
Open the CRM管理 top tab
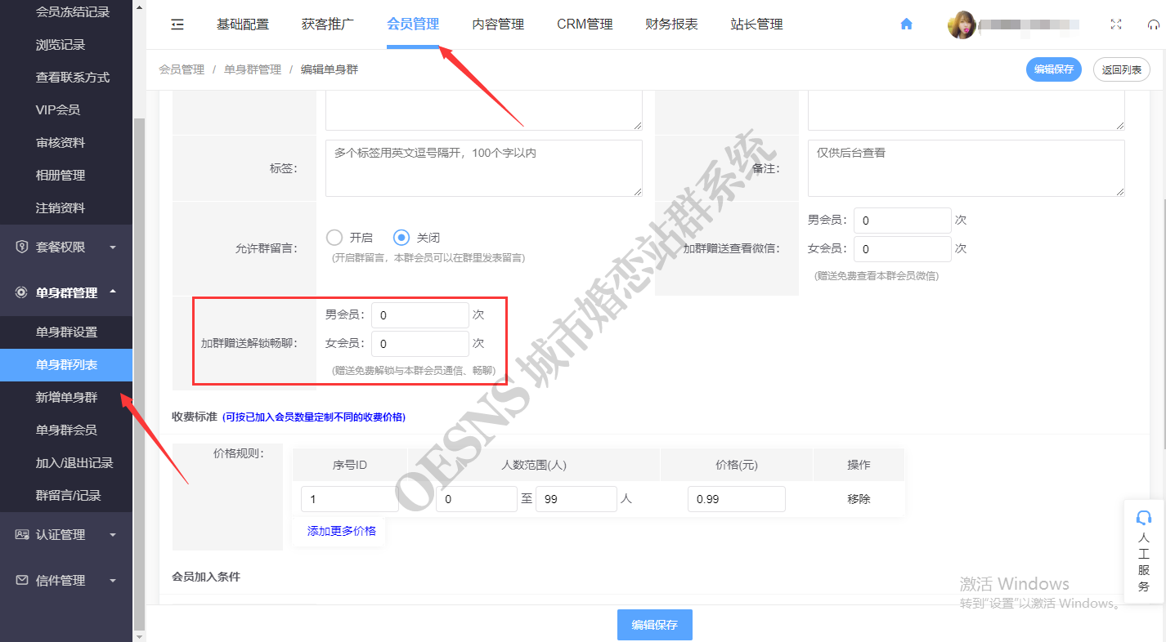tap(585, 25)
